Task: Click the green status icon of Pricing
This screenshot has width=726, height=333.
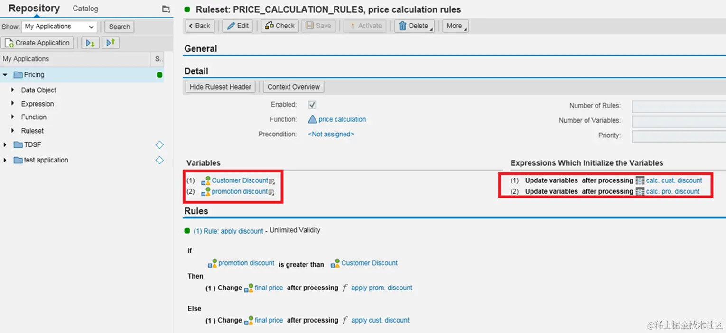Action: (x=159, y=75)
